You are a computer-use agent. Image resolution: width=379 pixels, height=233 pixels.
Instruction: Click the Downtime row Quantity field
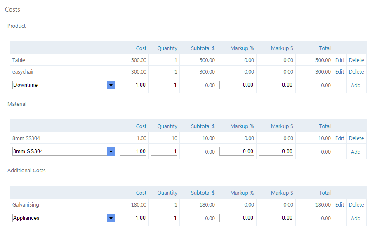click(164, 85)
